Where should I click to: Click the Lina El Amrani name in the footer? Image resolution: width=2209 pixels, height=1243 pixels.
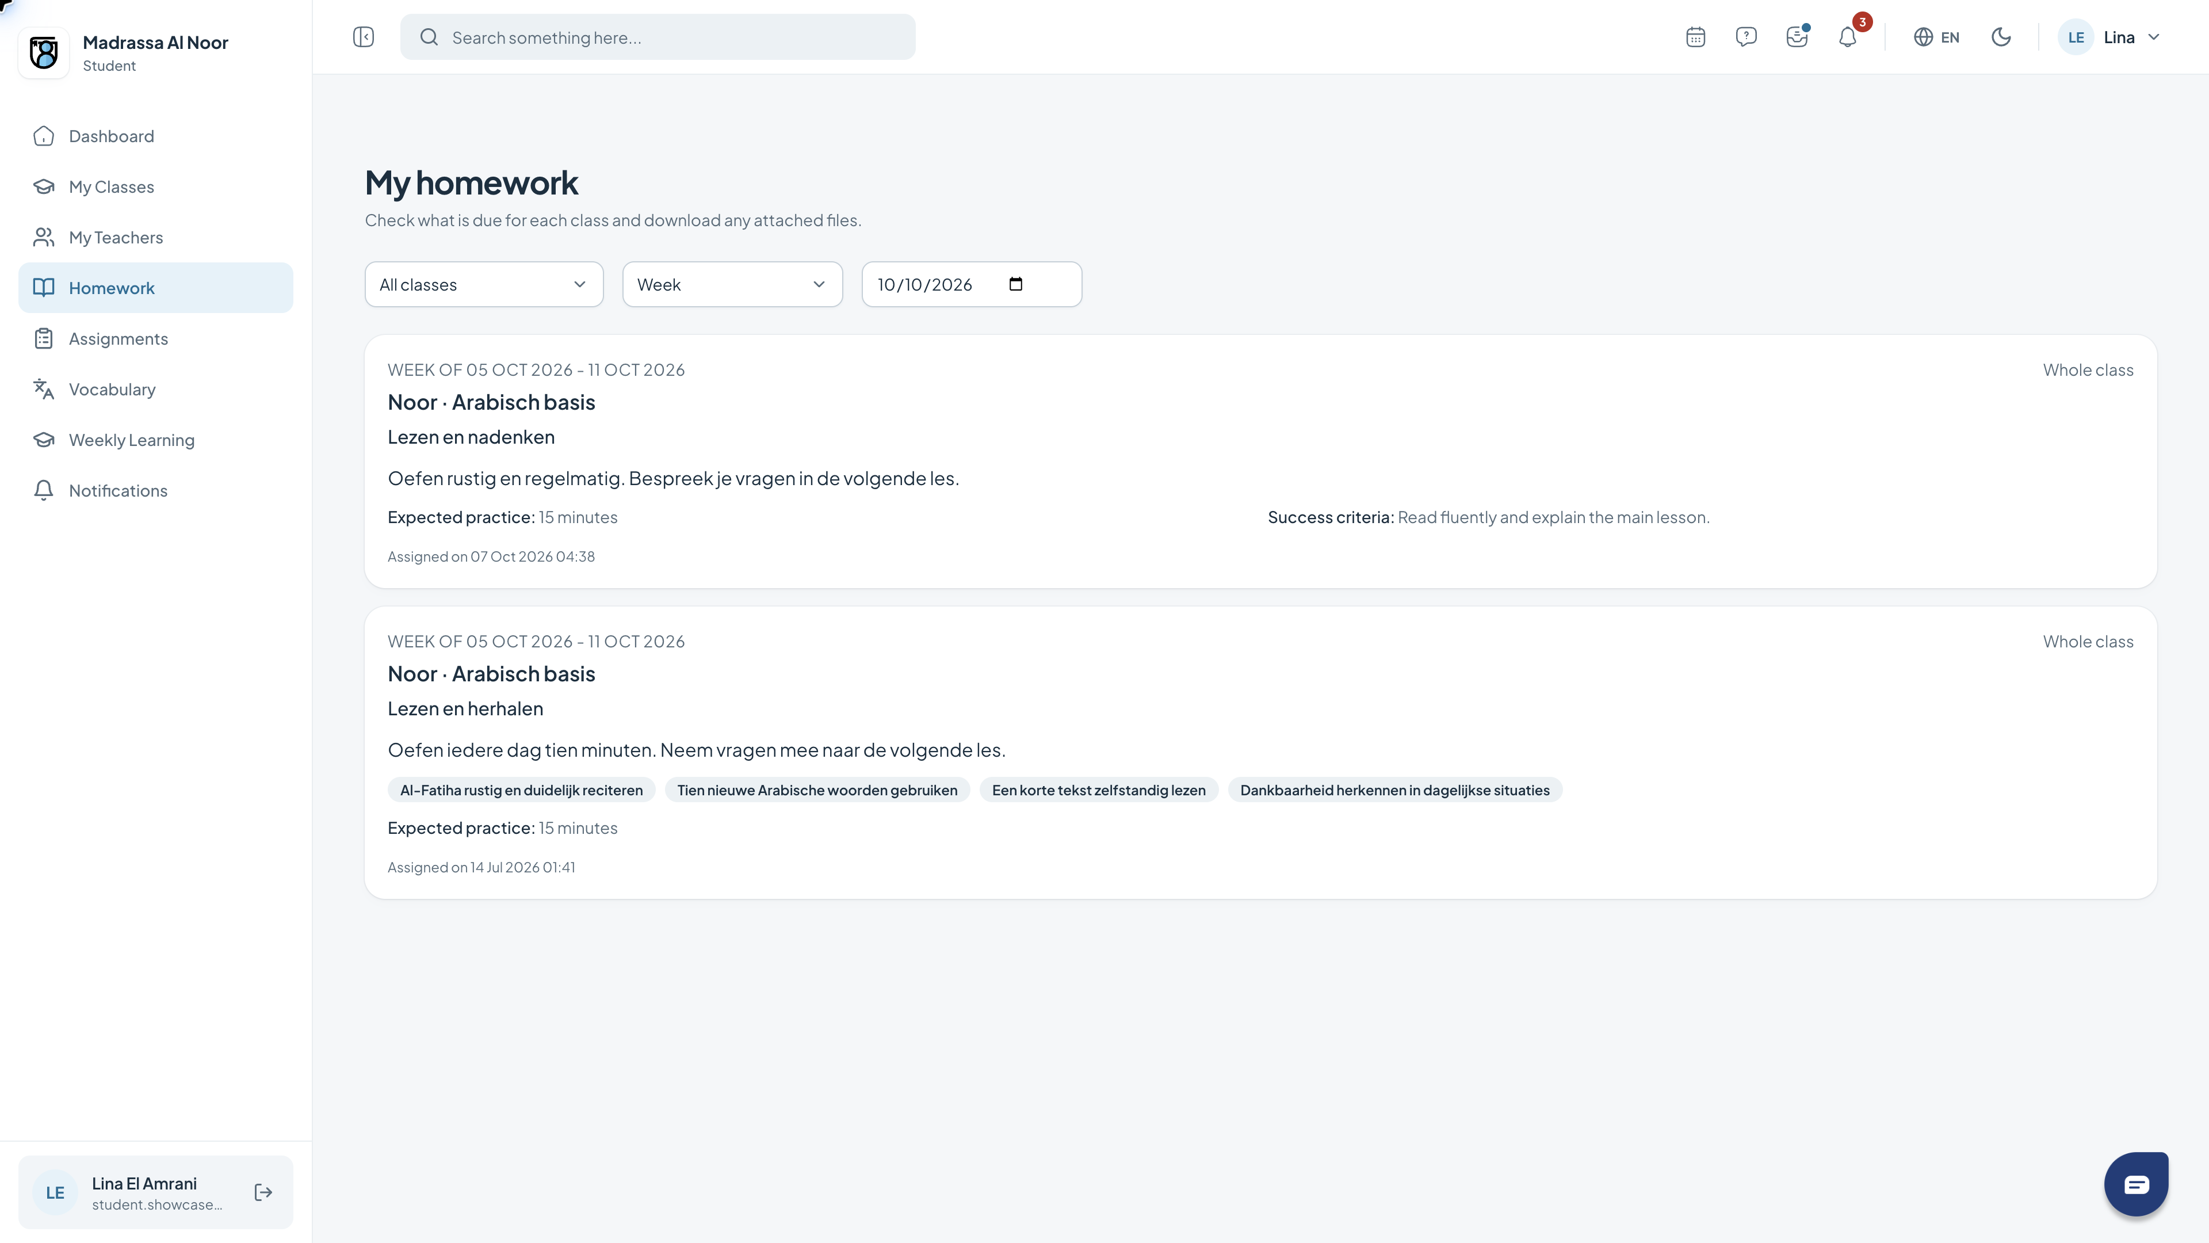click(144, 1184)
